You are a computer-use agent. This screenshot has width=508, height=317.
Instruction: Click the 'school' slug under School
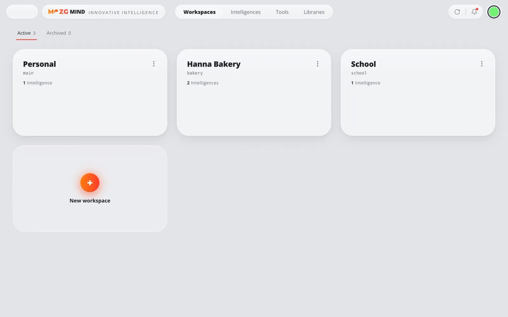[359, 73]
